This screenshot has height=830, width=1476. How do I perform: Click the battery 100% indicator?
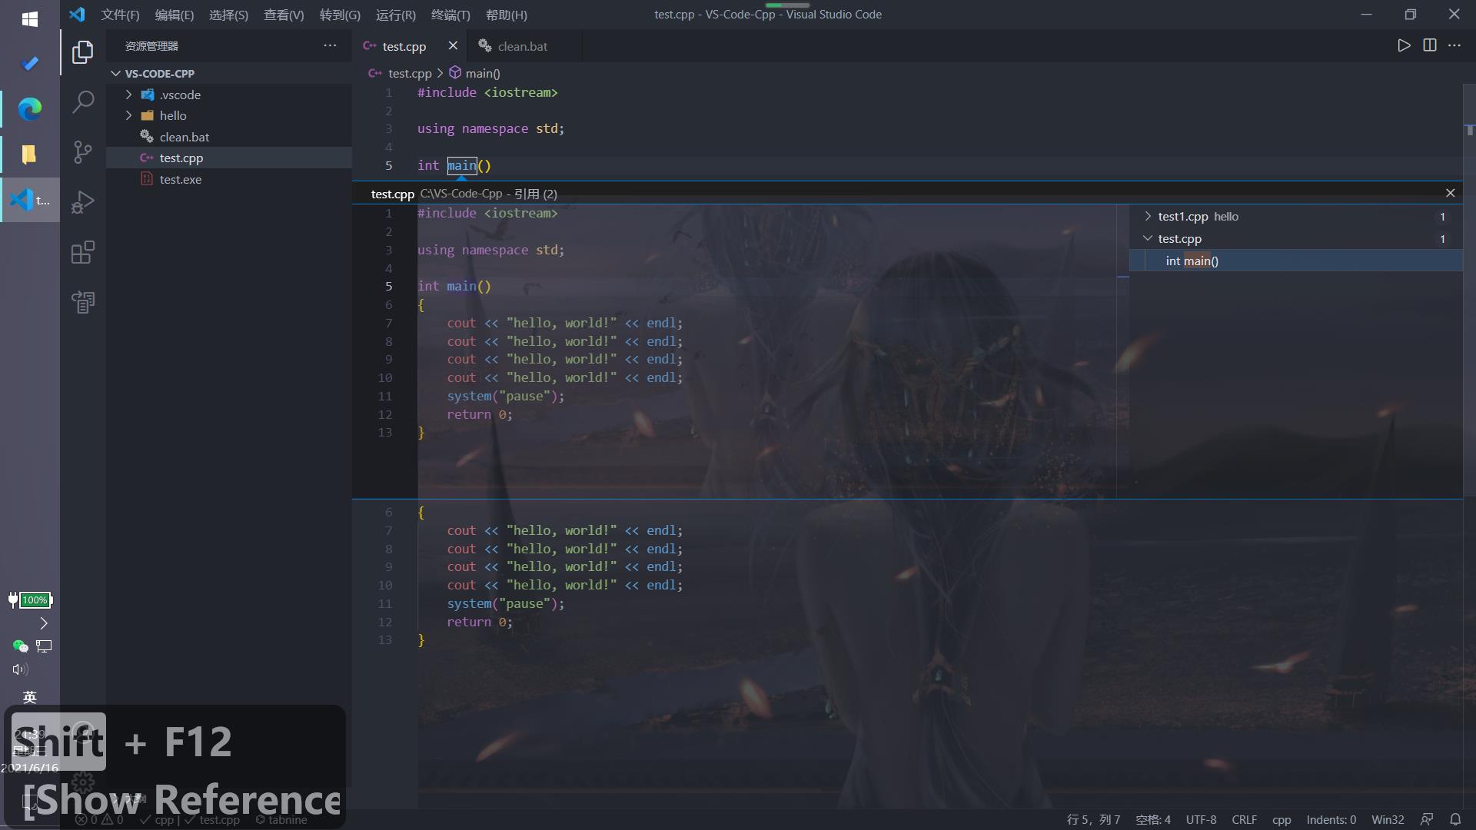pos(30,599)
